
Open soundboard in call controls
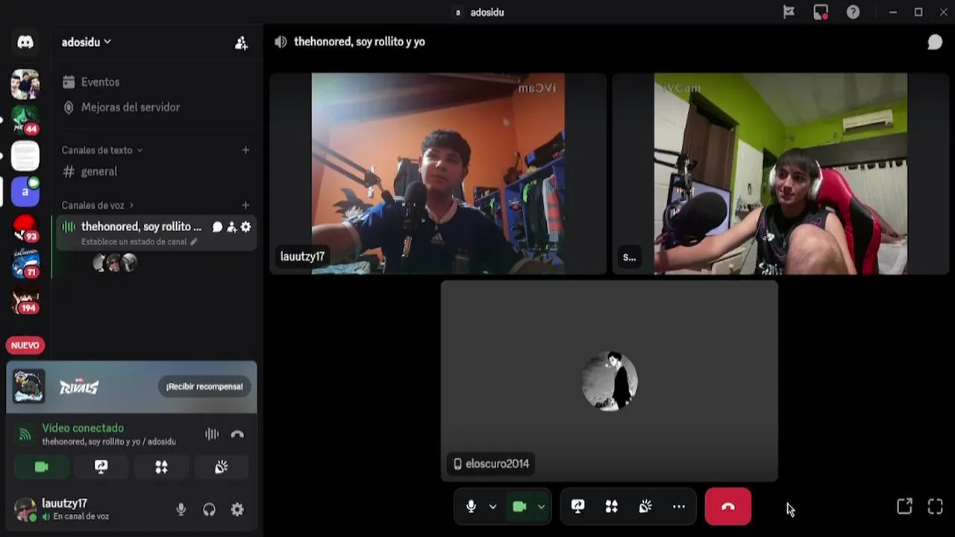(x=645, y=506)
